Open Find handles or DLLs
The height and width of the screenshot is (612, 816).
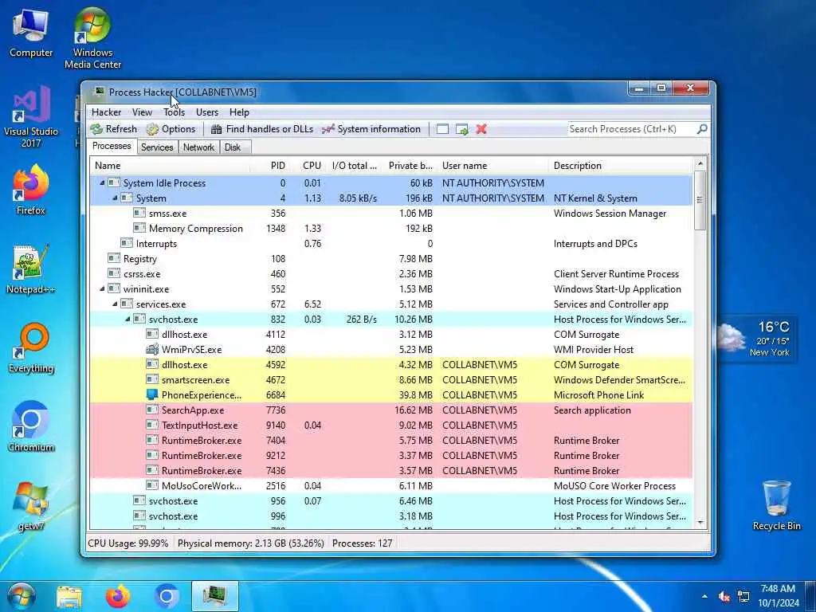262,129
